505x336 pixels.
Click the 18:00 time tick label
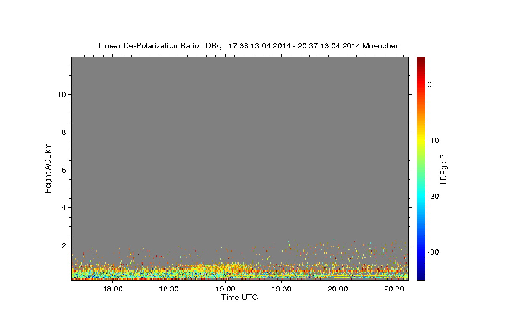click(113, 289)
